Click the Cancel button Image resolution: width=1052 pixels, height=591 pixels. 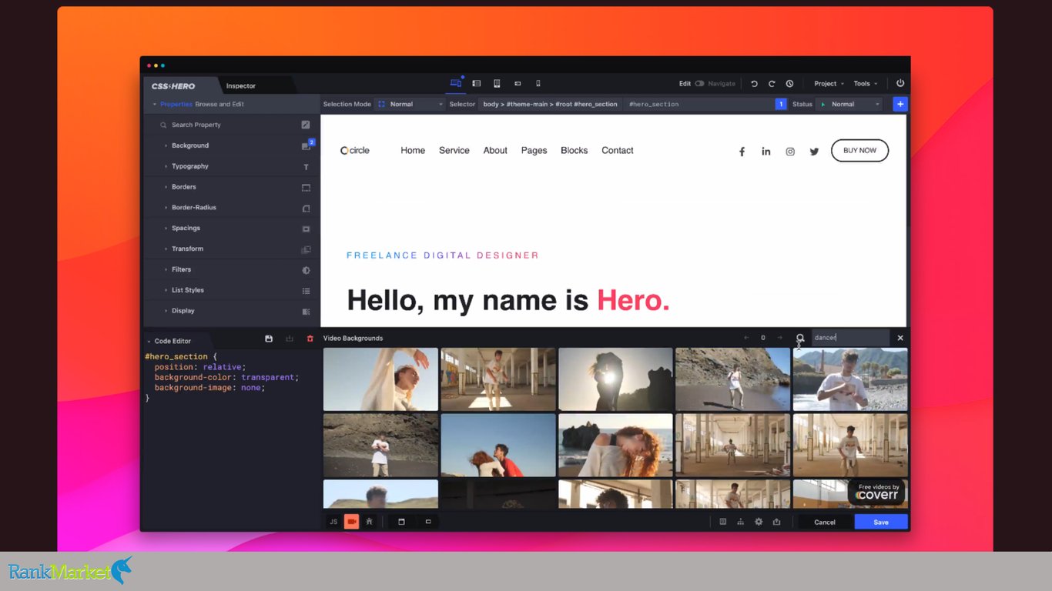point(825,522)
